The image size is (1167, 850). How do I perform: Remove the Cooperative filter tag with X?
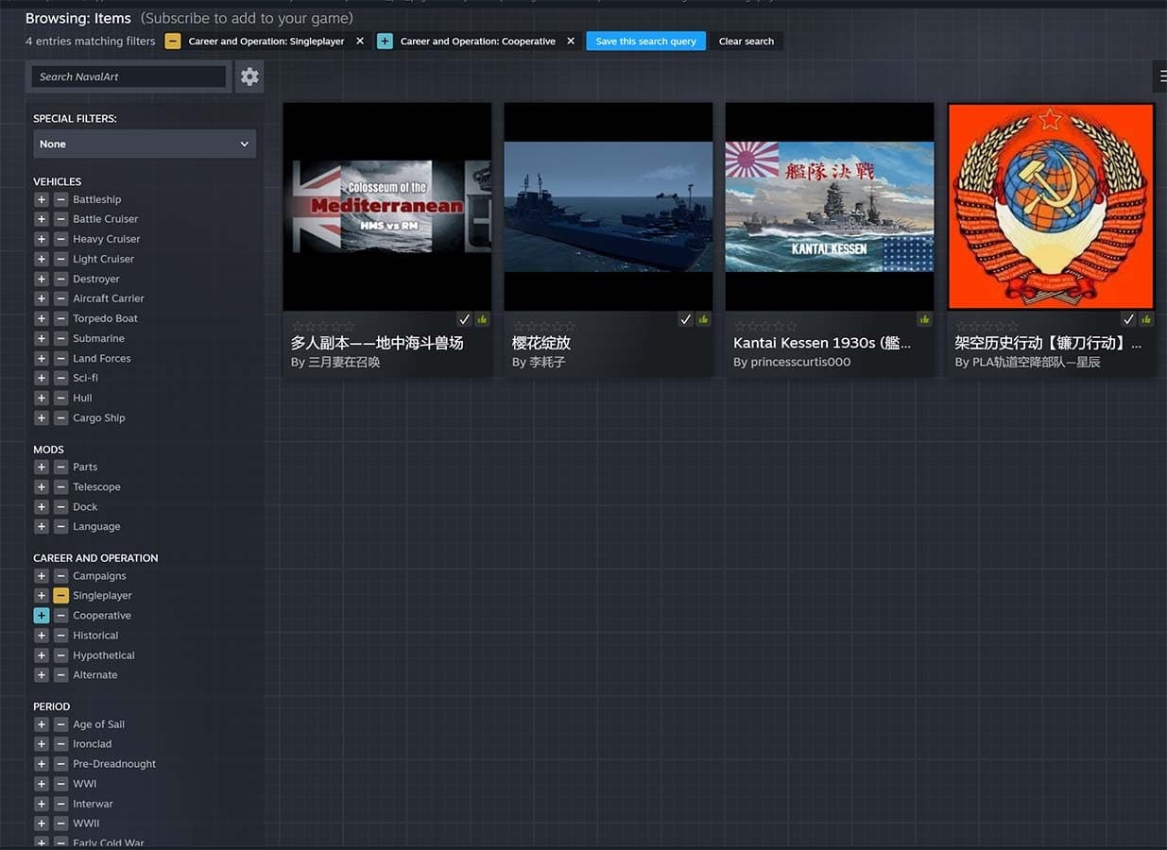tap(571, 41)
